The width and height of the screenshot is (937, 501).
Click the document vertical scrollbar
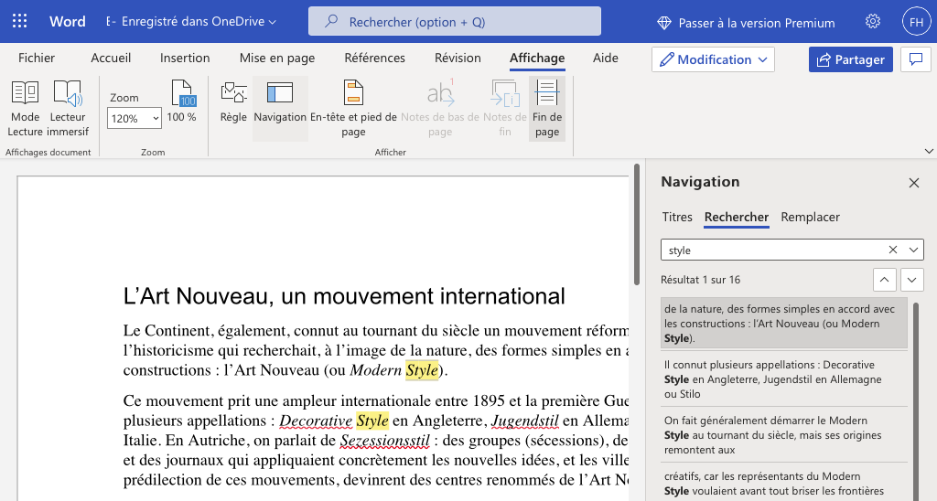[638, 224]
